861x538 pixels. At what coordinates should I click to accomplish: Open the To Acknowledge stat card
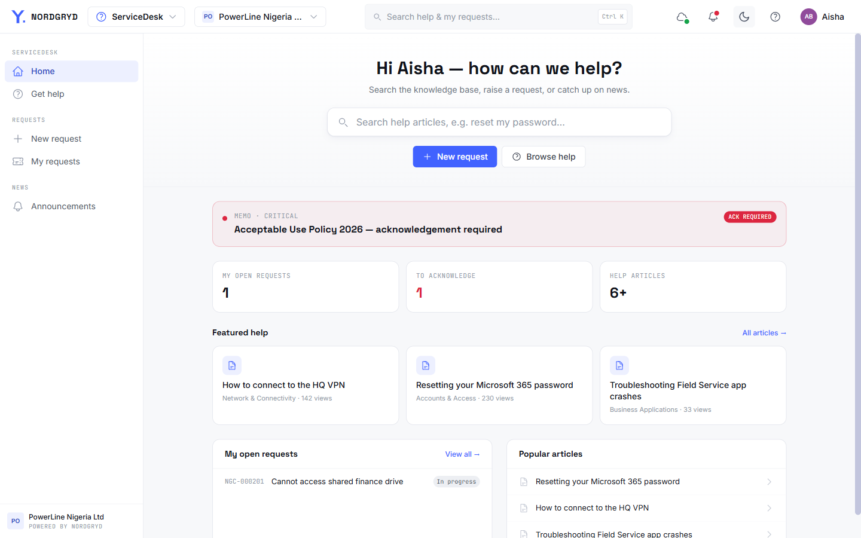pos(499,286)
